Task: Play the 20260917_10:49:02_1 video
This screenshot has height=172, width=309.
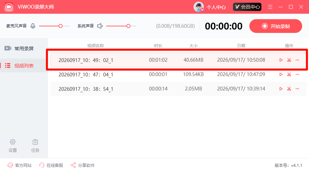Action: click(x=281, y=60)
